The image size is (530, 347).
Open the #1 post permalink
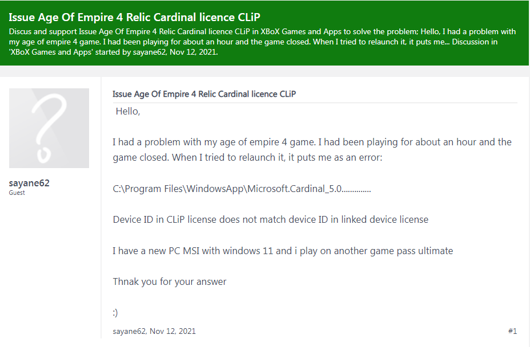click(512, 331)
